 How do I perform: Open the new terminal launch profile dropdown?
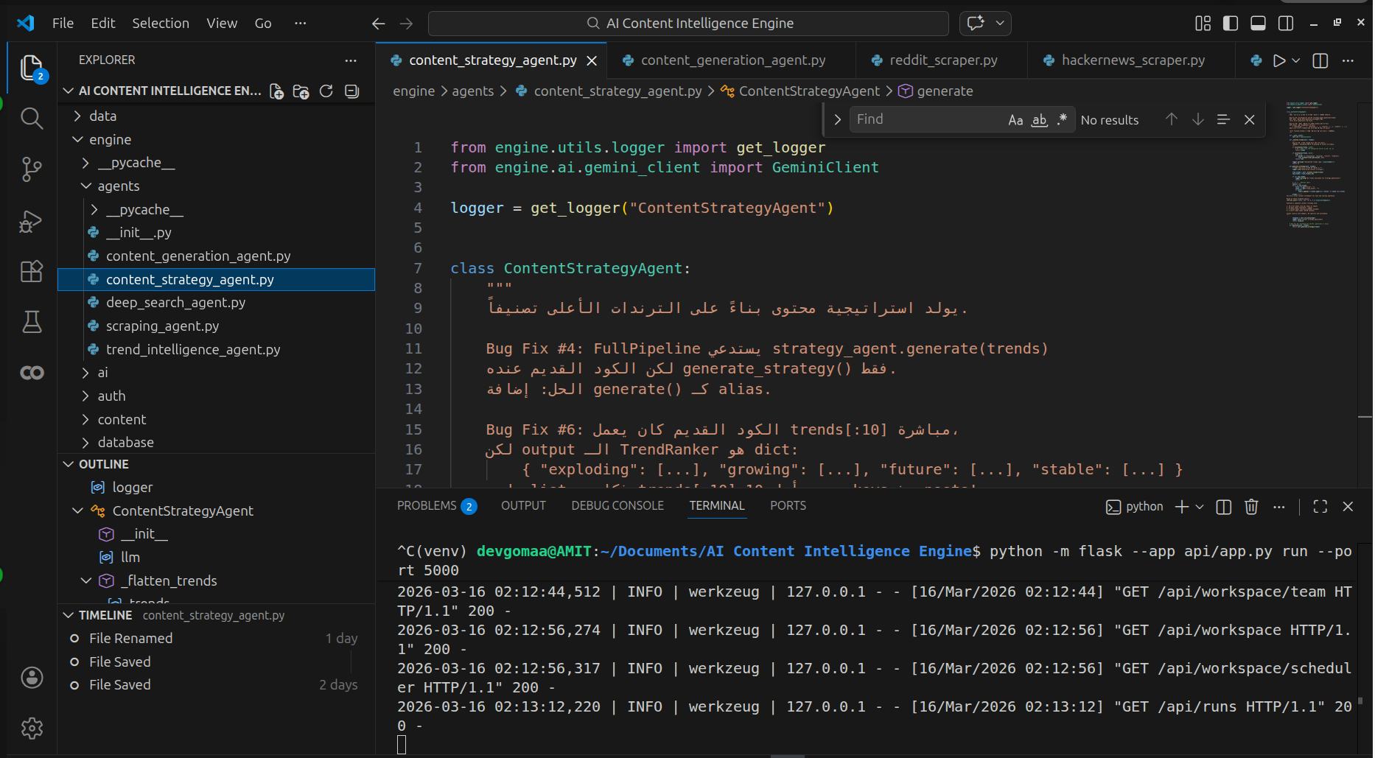tap(1200, 507)
